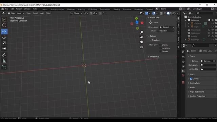Screen dimensions: 217x122
Task: Enable Affect Only Locations checkbox
Action: [160, 48]
